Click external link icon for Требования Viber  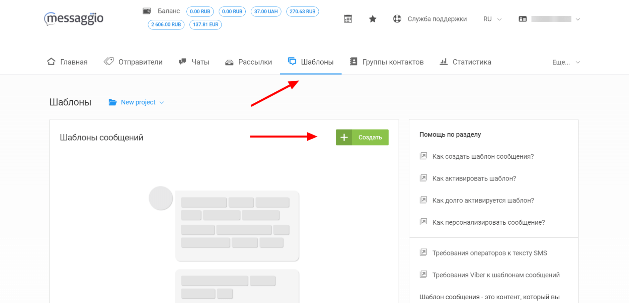point(423,275)
